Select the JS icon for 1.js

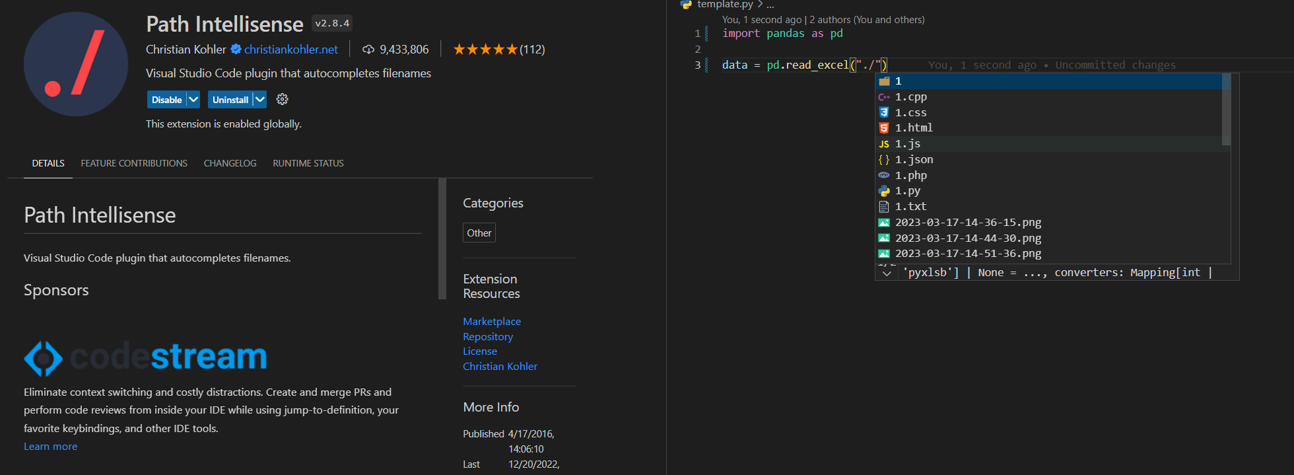(884, 144)
